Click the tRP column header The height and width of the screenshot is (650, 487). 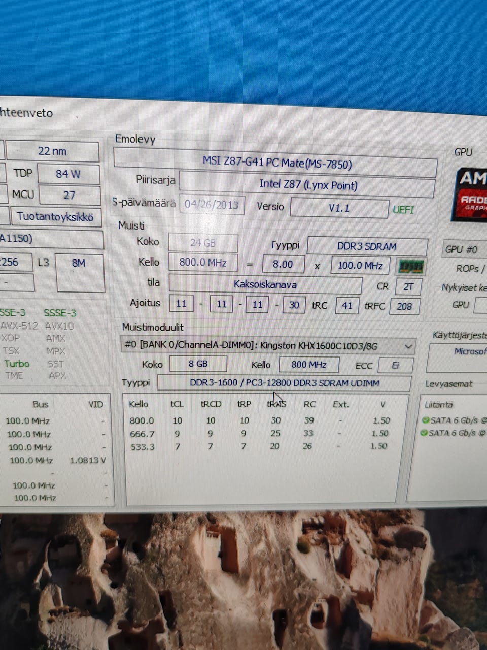[245, 404]
